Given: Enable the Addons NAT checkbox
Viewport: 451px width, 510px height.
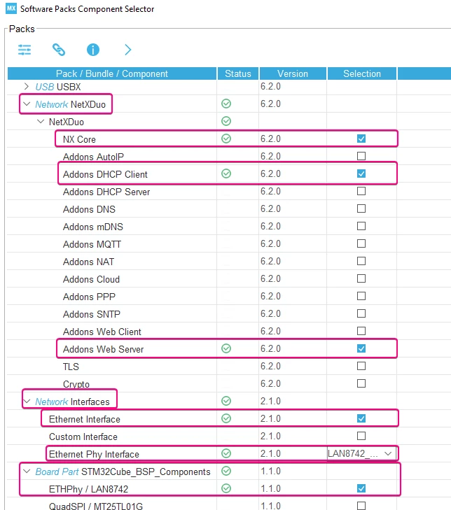Looking at the screenshot, I should click(x=361, y=261).
